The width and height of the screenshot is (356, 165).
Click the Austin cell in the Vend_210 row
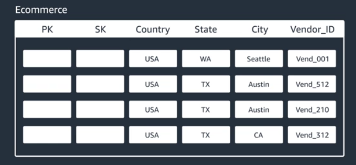point(259,109)
